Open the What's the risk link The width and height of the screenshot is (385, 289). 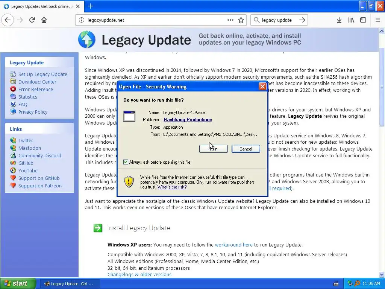click(x=172, y=187)
